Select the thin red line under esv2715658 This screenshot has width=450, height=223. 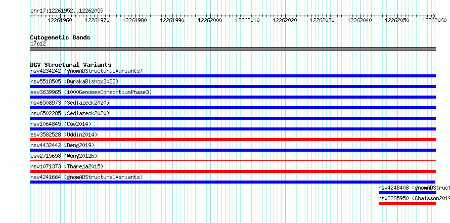(x=233, y=161)
